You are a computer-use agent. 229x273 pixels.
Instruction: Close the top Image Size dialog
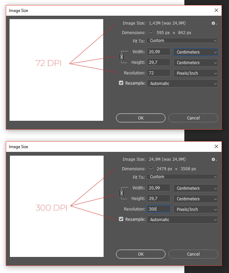click(216, 10)
